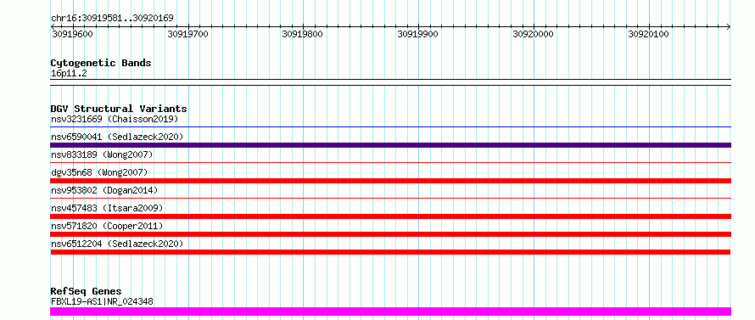Click the red nsv571820 feature bar
This screenshot has width=755, height=320.
pyautogui.click(x=390, y=234)
